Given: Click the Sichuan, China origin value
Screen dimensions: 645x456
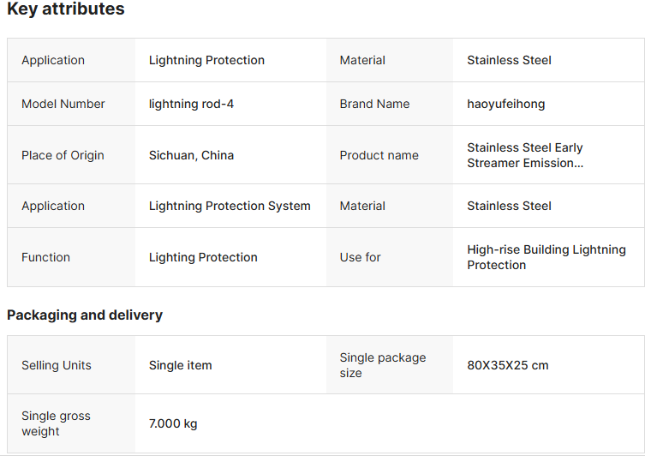Looking at the screenshot, I should point(191,155).
